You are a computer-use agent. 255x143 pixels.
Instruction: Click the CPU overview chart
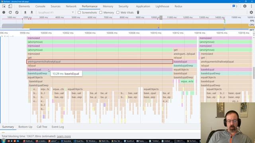(x=125, y=26)
